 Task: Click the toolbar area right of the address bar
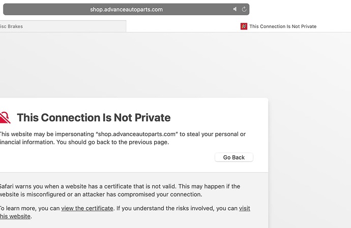point(300,9)
